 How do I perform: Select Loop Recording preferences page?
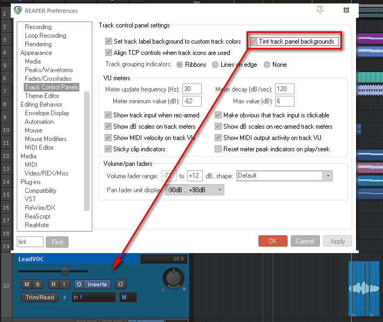click(45, 36)
